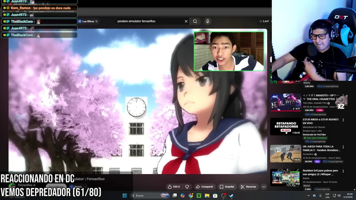Viewport: 356px width, 200px height.
Task: Open Microsoft Store on taskbar
Action: coord(215,196)
